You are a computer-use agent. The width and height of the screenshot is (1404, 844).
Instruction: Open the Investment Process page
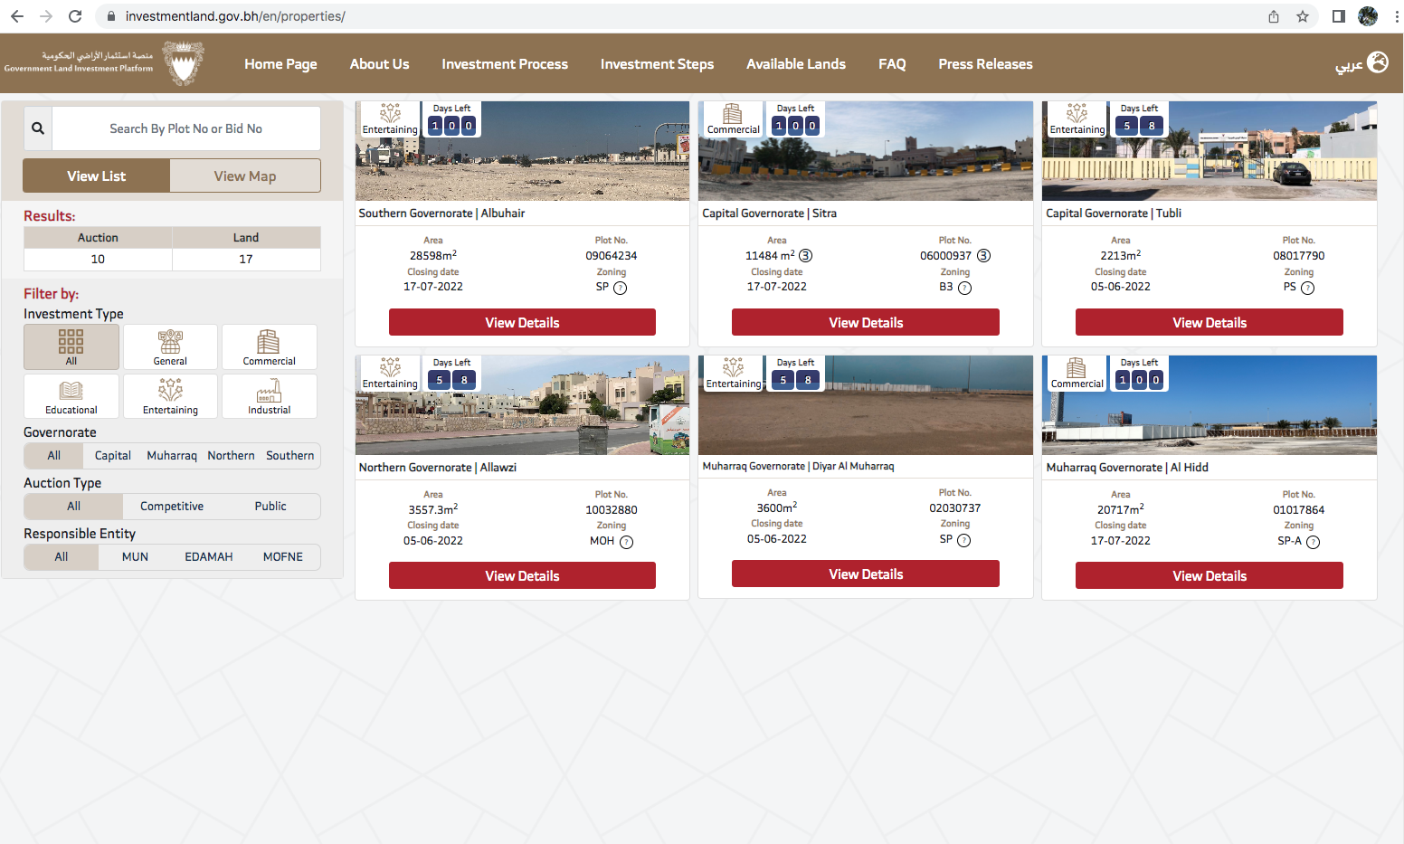[505, 64]
